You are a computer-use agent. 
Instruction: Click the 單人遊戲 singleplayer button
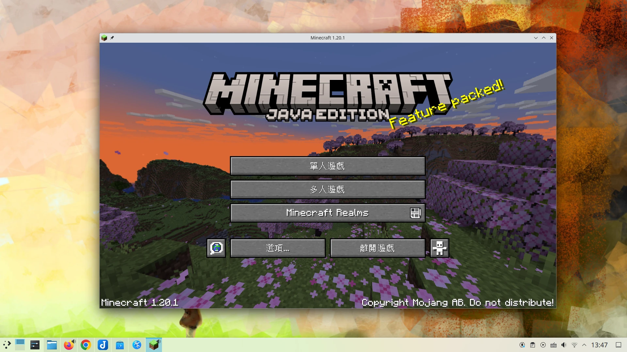(328, 166)
